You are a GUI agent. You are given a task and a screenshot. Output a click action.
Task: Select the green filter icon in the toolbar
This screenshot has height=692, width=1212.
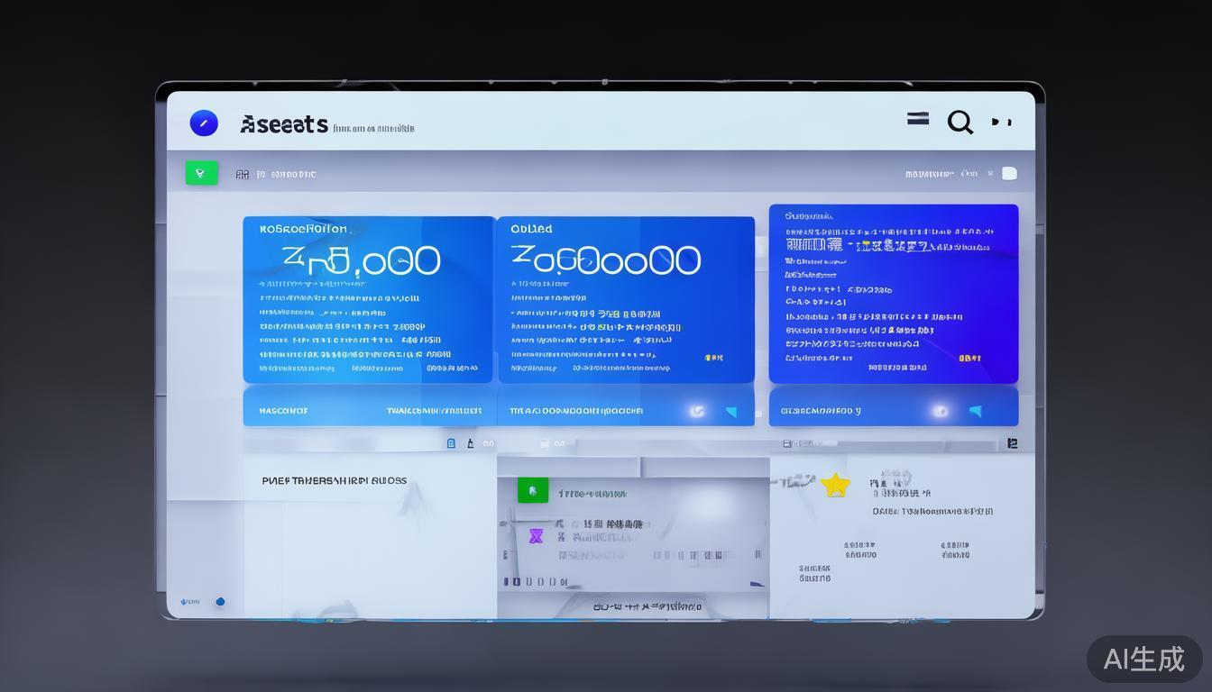point(201,172)
